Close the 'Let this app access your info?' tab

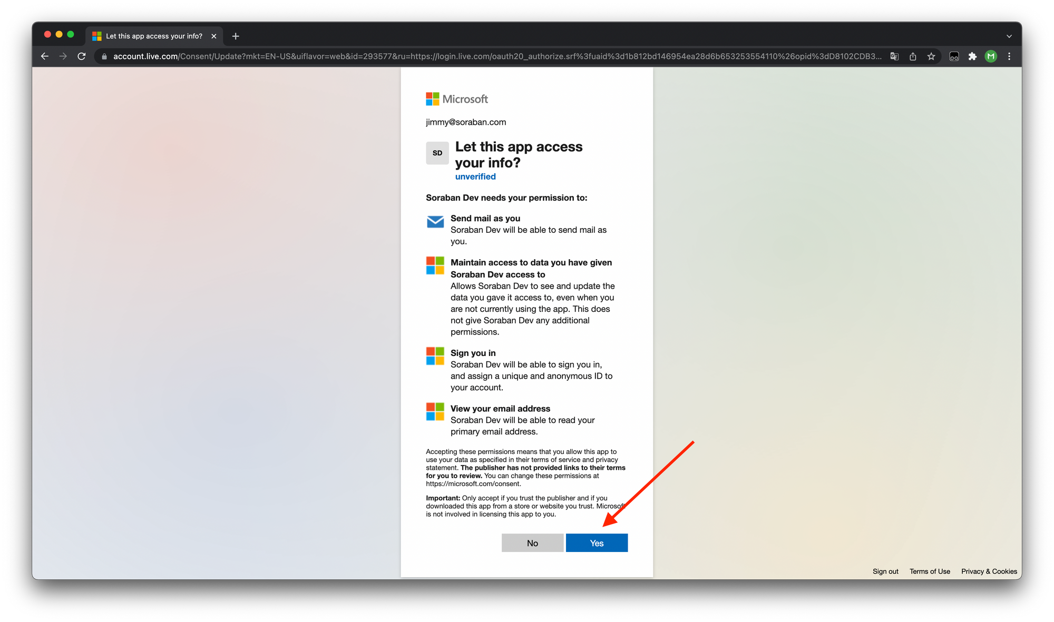[x=213, y=36]
